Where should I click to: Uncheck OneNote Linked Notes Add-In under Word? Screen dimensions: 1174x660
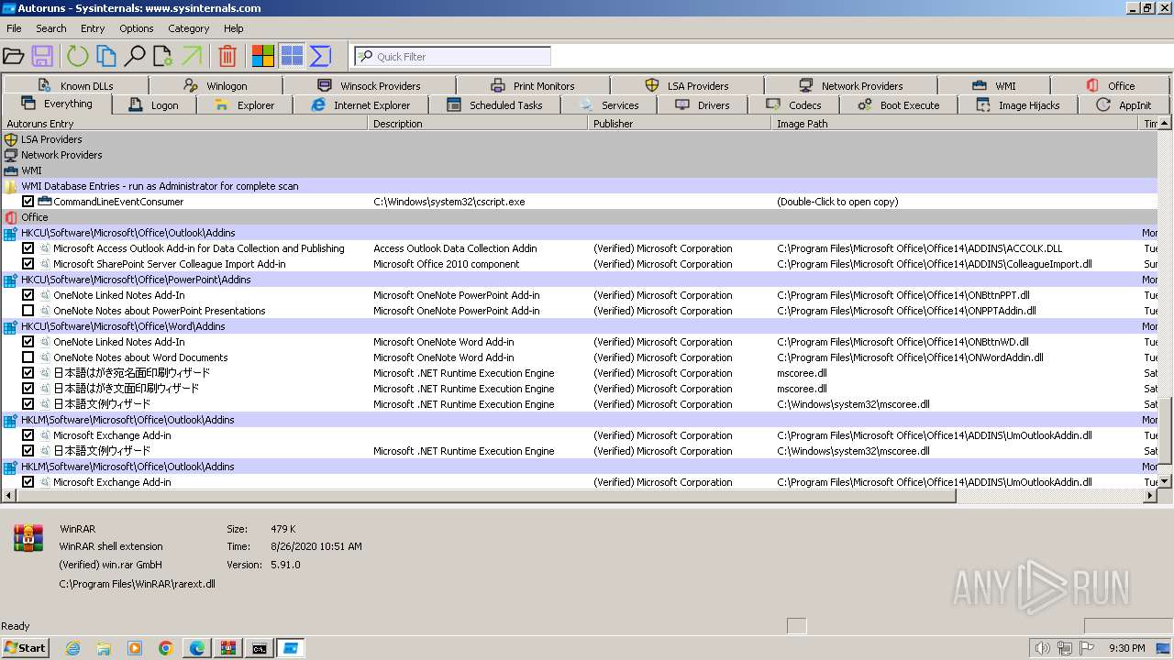[28, 342]
